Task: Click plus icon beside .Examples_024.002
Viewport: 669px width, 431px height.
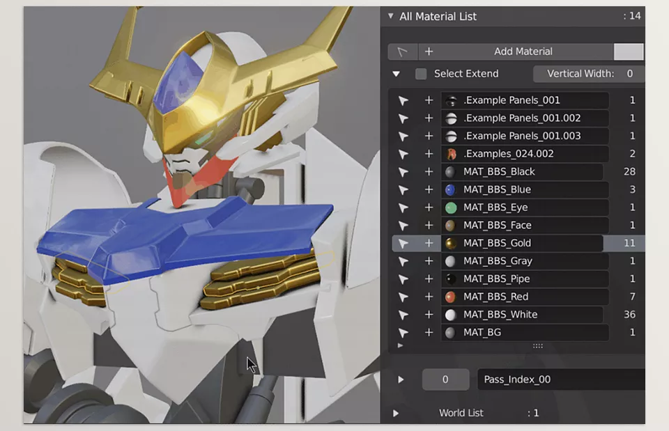Action: [429, 154]
